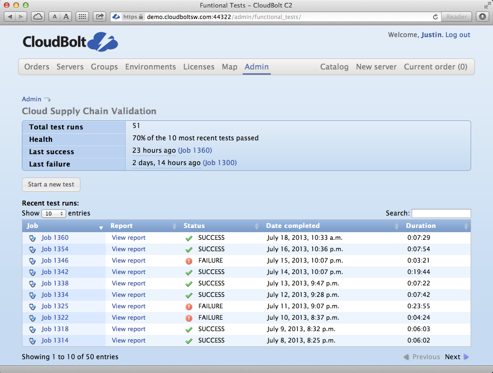Open the Servers navigation tab

[x=70, y=67]
